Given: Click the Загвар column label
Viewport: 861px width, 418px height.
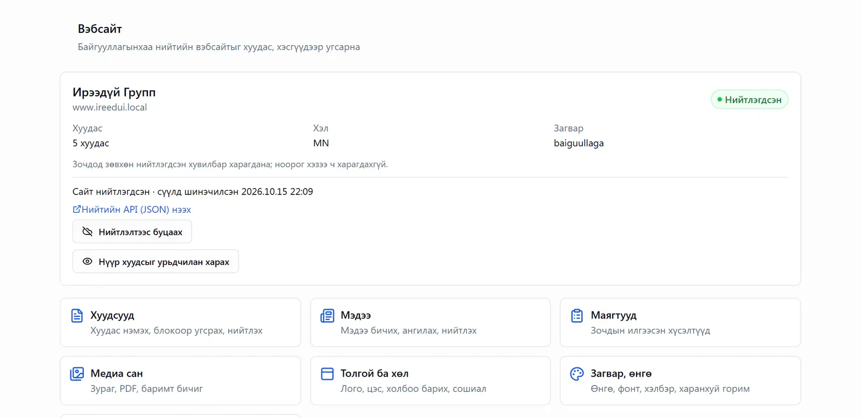Looking at the screenshot, I should pyautogui.click(x=569, y=128).
